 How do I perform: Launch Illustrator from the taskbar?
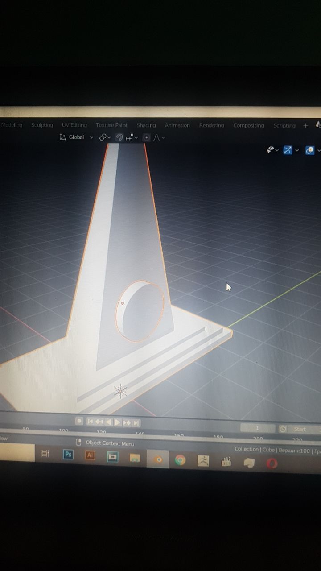(x=91, y=455)
